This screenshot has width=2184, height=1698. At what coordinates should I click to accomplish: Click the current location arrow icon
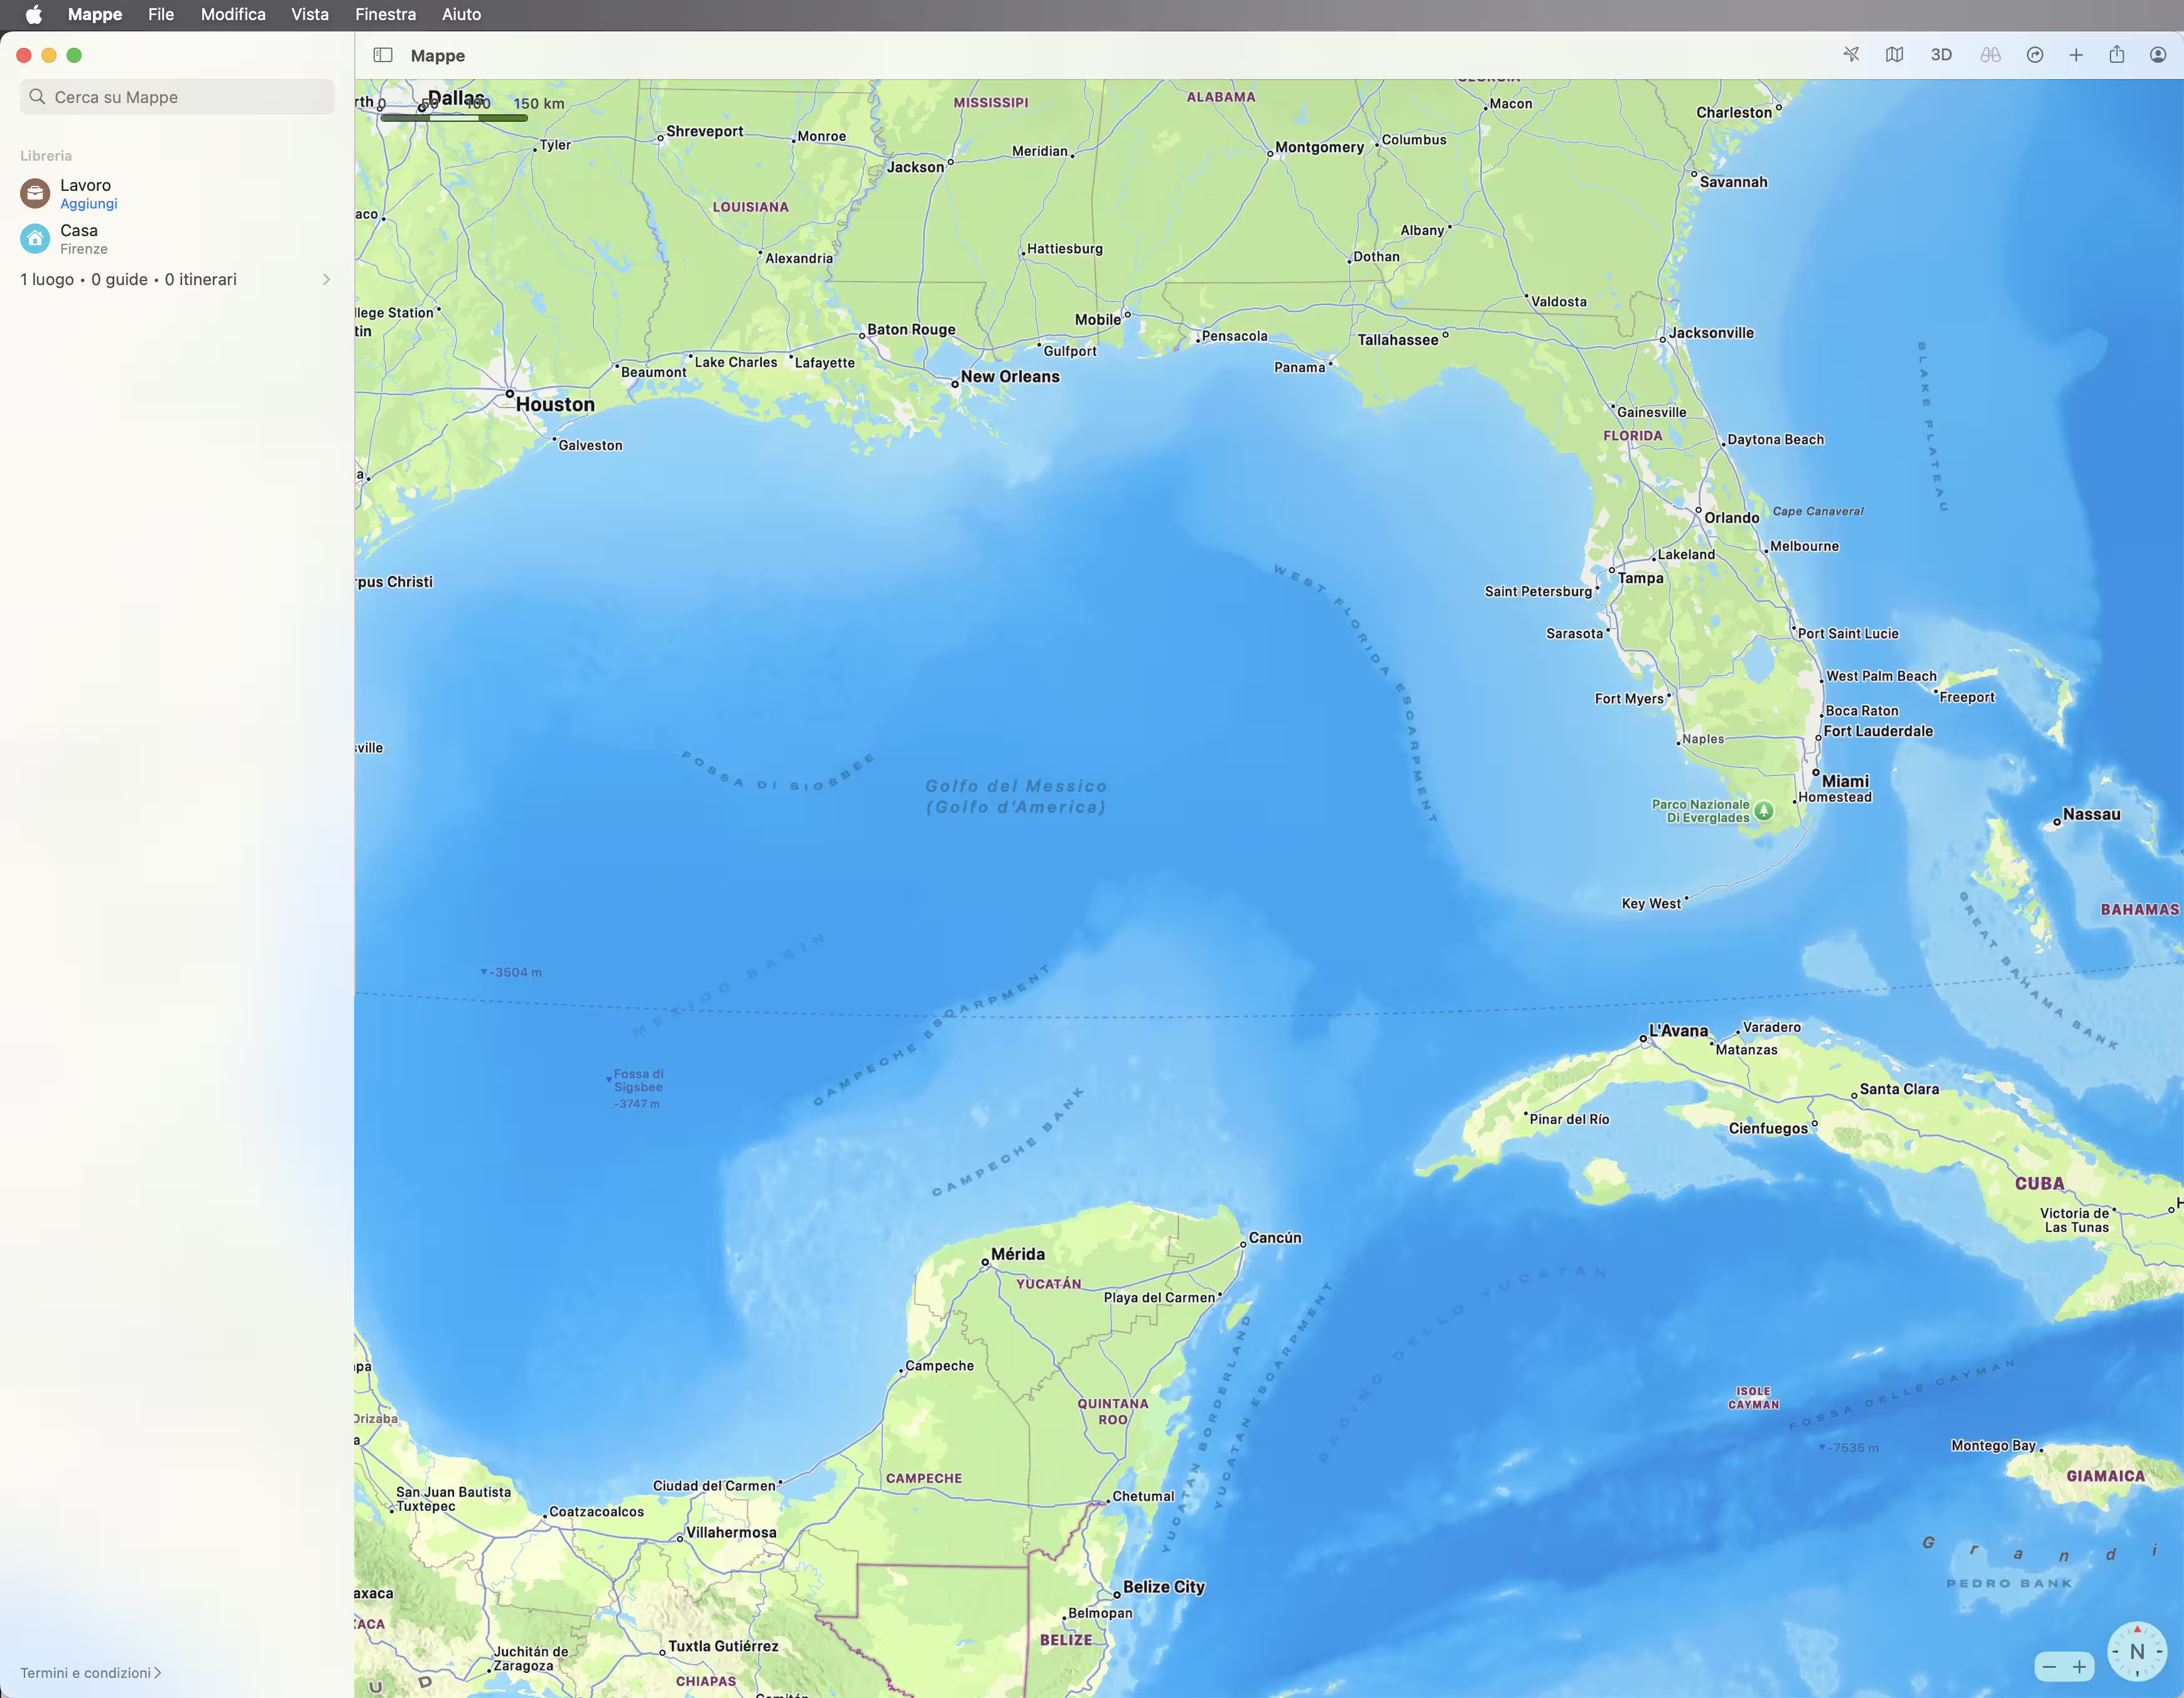[x=1851, y=55]
